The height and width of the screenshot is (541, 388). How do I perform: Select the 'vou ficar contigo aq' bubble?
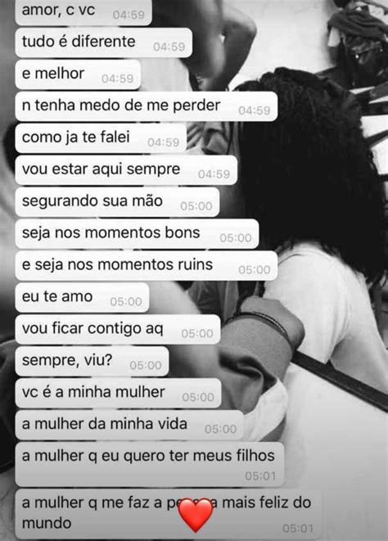[118, 329]
